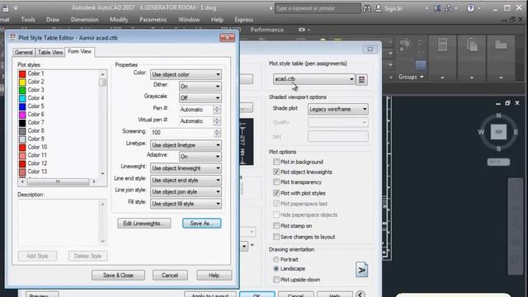Open the Line end style dropdown
The width and height of the screenshot is (528, 297).
[x=186, y=180]
